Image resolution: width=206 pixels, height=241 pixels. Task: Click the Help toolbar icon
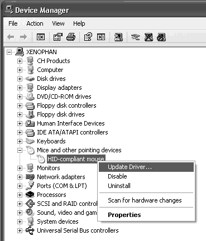88,37
